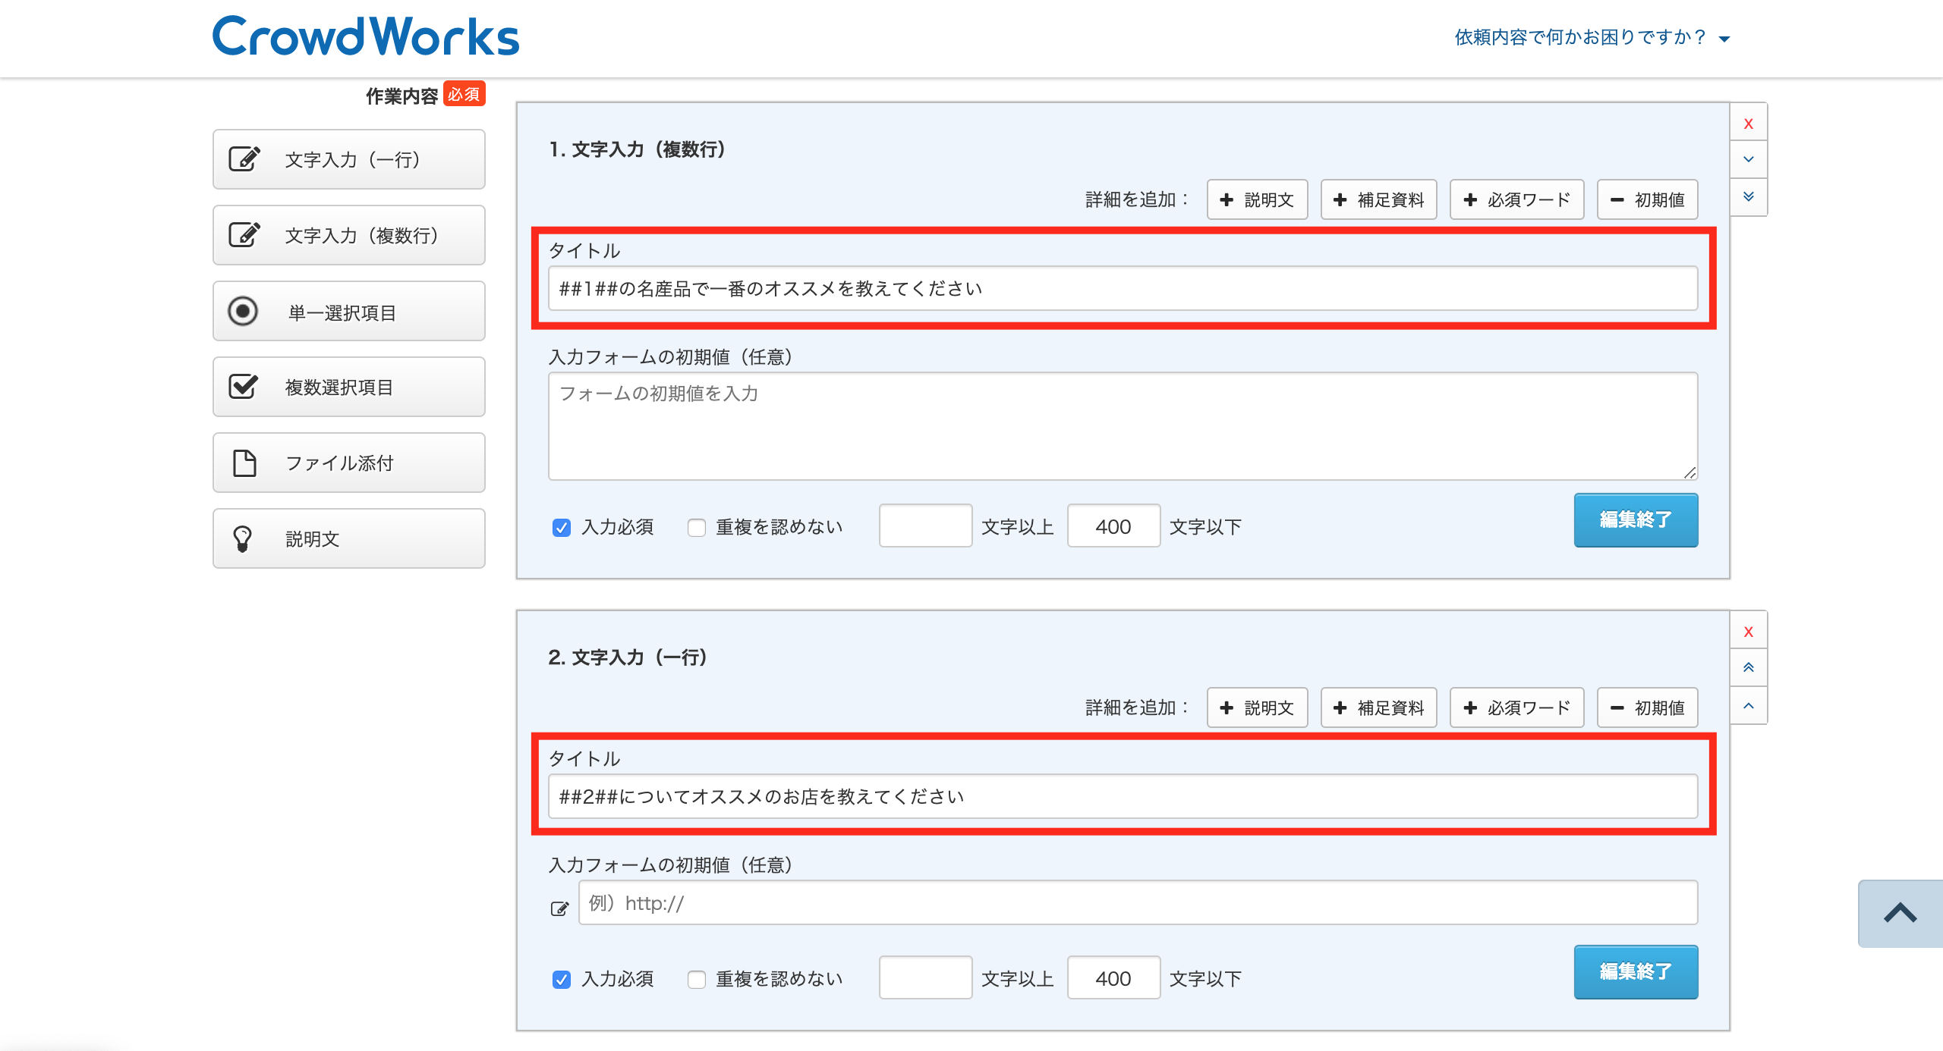Enable 重複を認めない in question 2

click(x=696, y=980)
